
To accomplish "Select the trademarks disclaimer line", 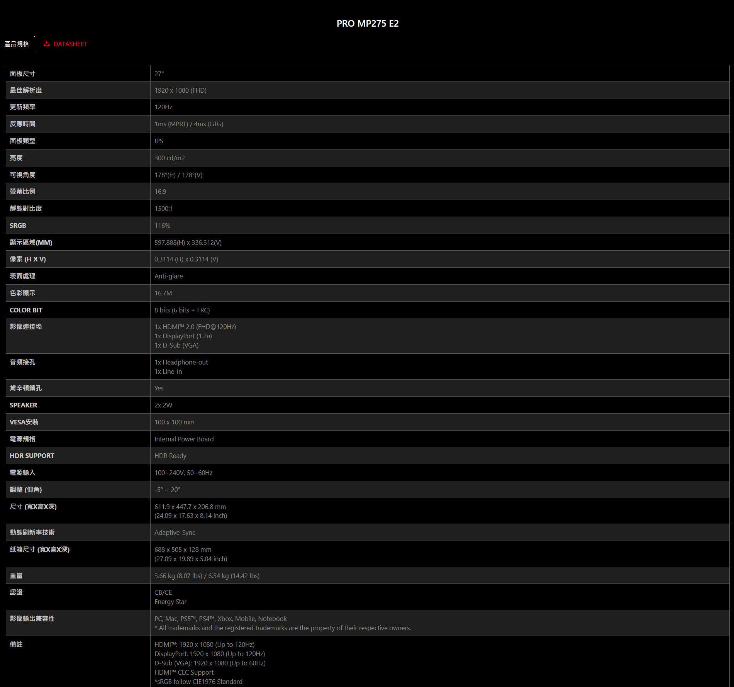I will tap(283, 628).
